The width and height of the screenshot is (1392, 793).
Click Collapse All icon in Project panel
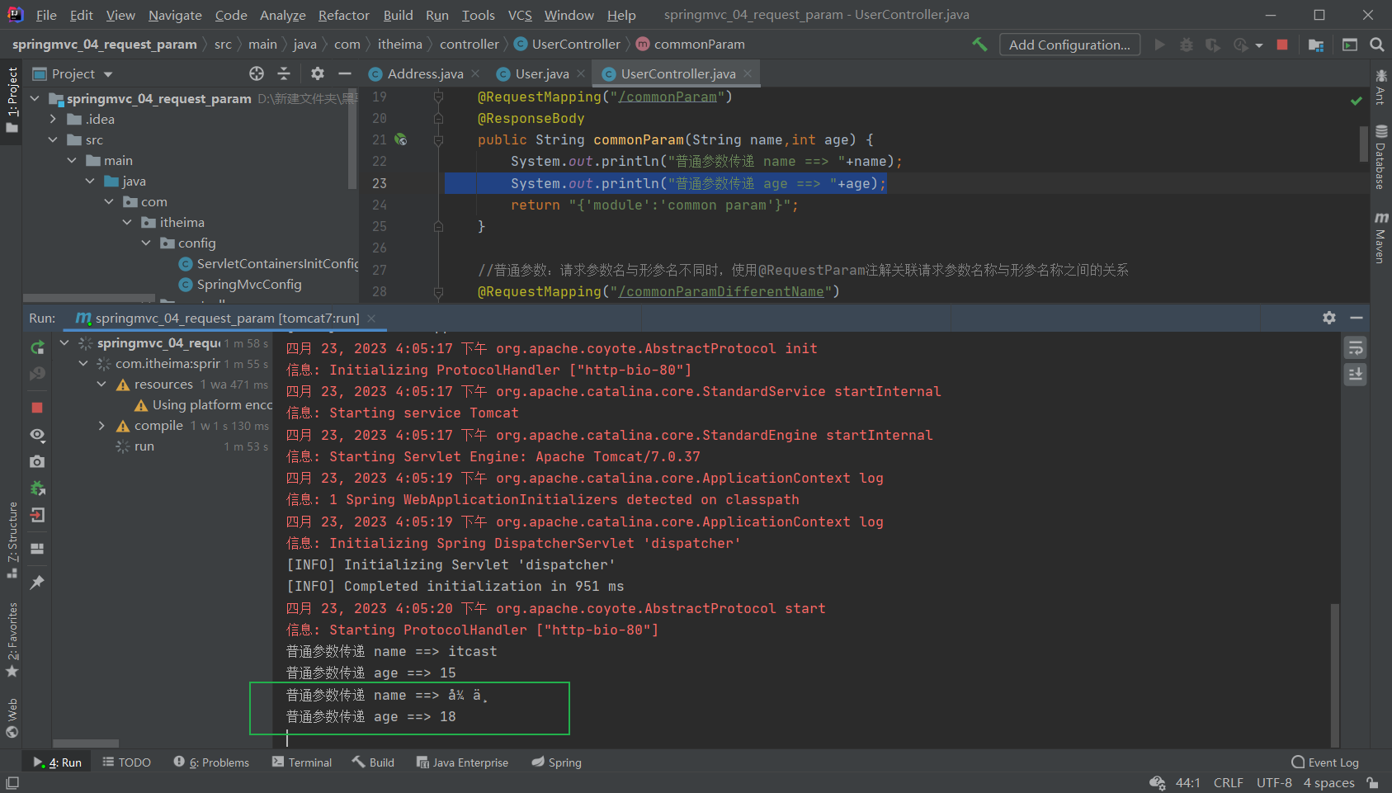tap(284, 73)
